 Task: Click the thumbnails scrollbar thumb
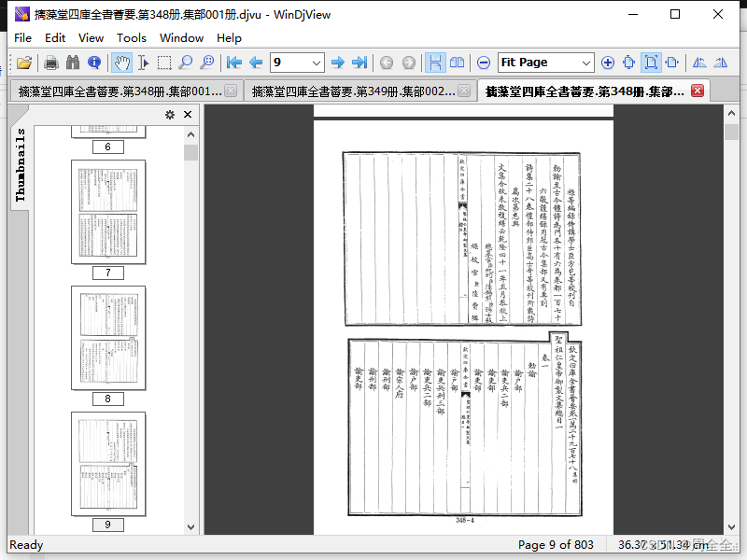click(x=191, y=152)
